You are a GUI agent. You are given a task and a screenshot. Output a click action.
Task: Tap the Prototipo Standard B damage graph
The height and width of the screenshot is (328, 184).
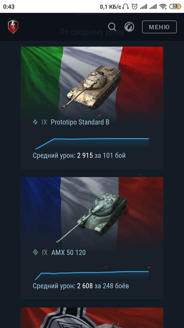coord(92,143)
